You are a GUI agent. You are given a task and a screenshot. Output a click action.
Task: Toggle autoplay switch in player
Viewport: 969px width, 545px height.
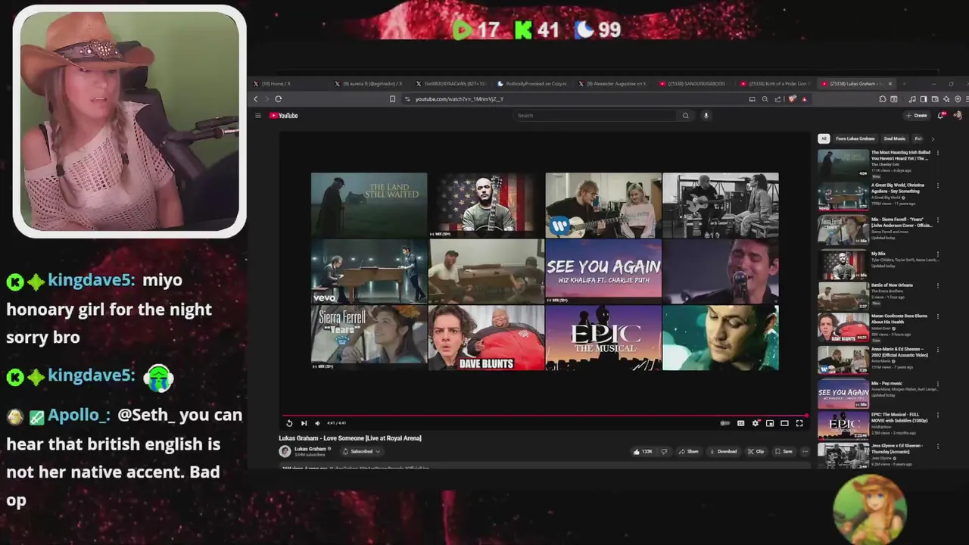point(725,423)
